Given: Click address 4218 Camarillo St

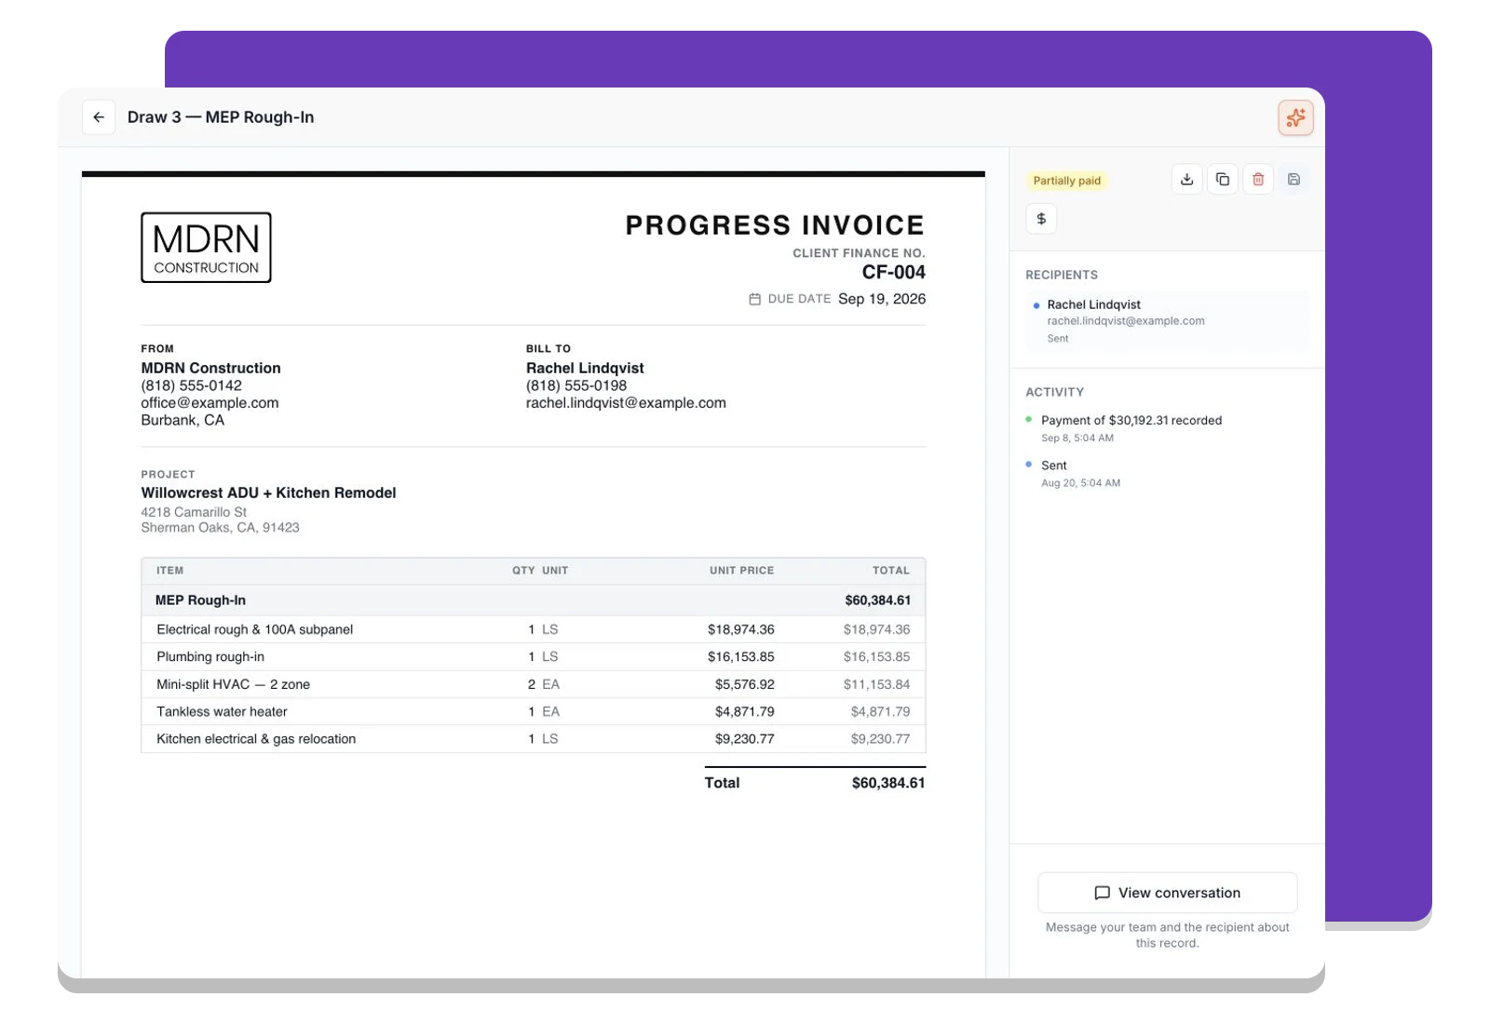Looking at the screenshot, I should coord(194,512).
